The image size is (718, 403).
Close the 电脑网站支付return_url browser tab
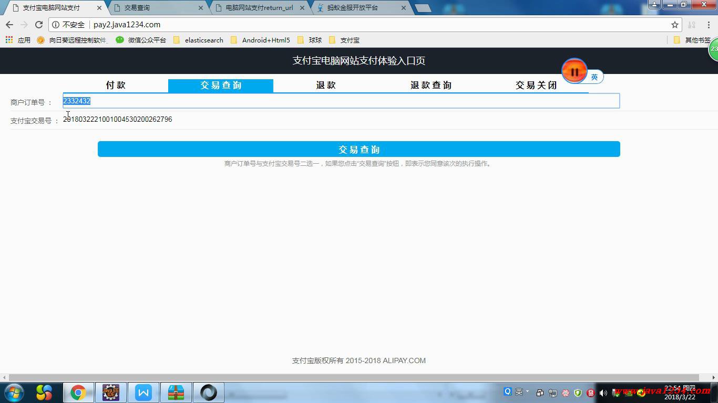[302, 8]
